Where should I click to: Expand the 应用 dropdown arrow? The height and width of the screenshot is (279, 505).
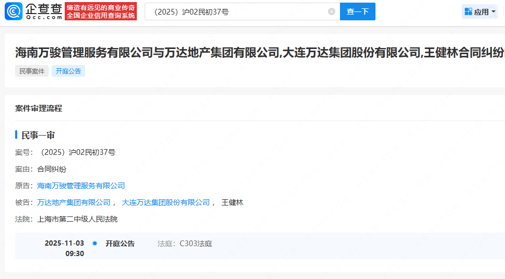coord(494,12)
